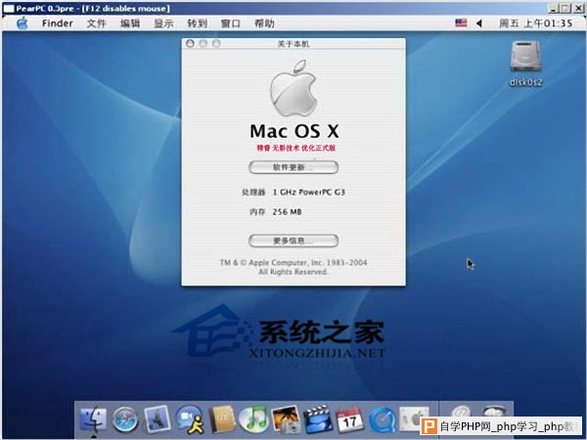Open the 显示 menu
This screenshot has height=440, width=587.
[163, 23]
